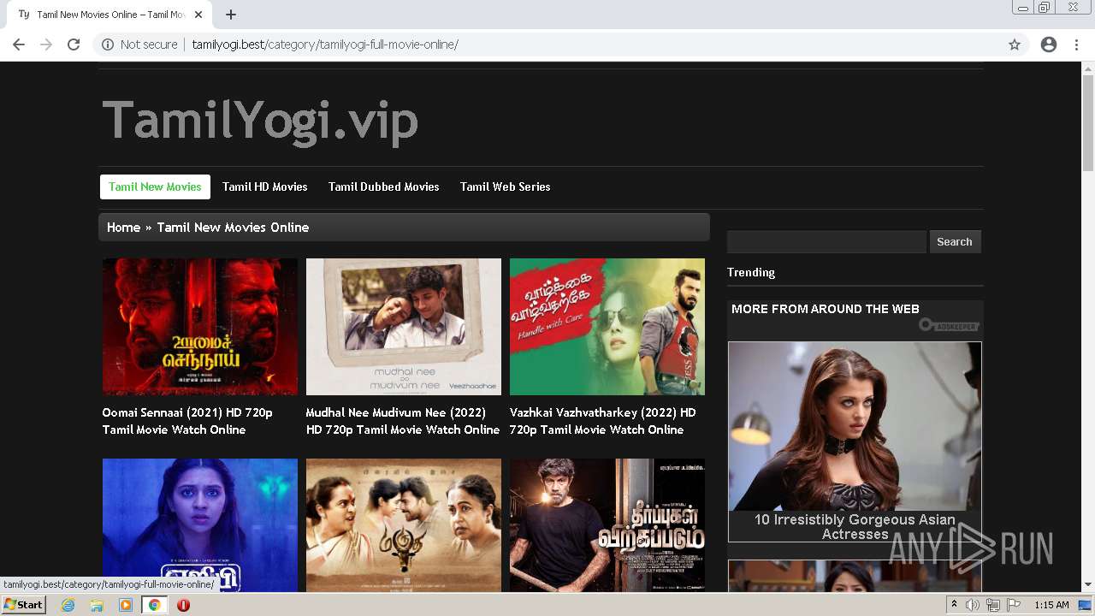Open Vazhkai Vazhvatharkey movie poster
This screenshot has width=1095, height=616.
click(607, 327)
